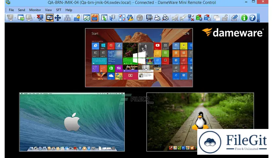Viewport: 273px width, 158px height.
Task: Click the greyed multiple monitors with X icon
Action: (175, 18)
